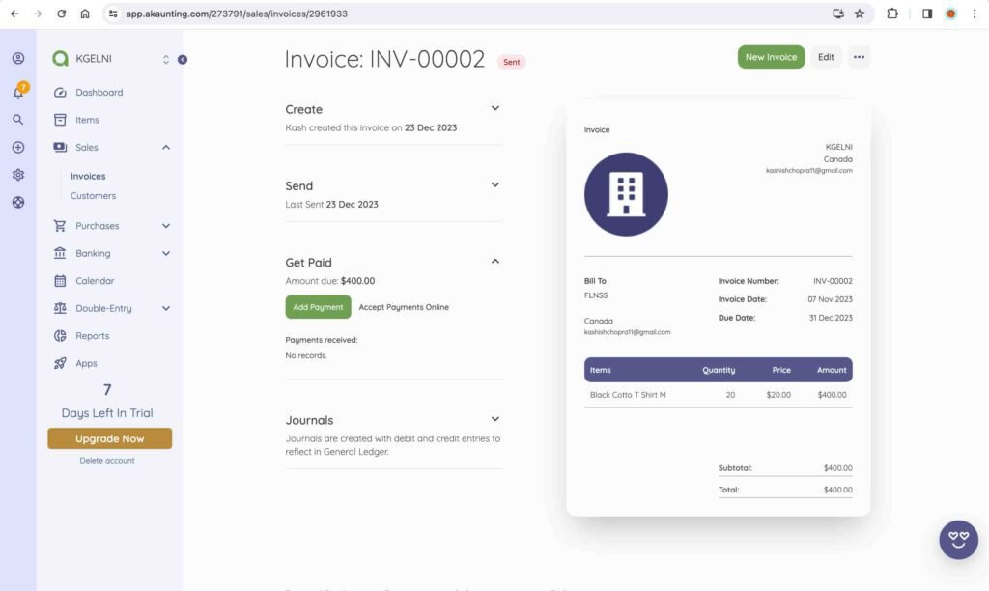Click the Accept Payments Online link
989x591 pixels.
tap(404, 307)
